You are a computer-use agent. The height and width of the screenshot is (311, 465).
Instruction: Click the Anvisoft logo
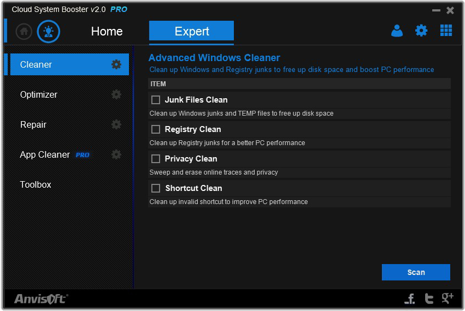[41, 298]
